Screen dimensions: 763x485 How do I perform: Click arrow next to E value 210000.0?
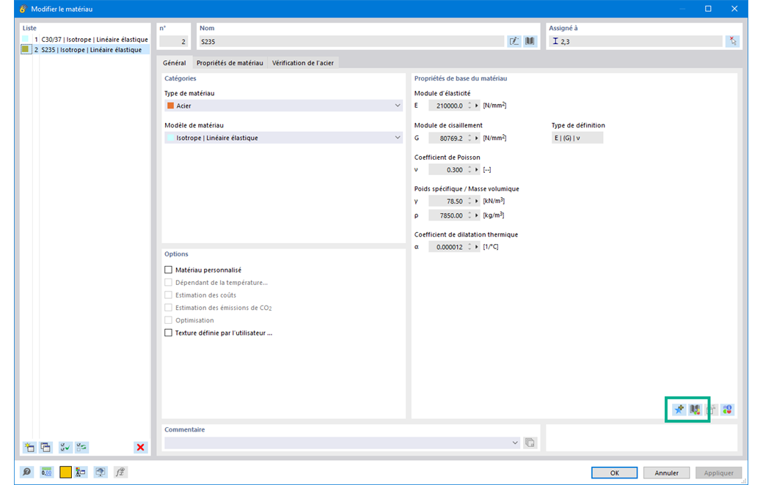click(x=477, y=105)
